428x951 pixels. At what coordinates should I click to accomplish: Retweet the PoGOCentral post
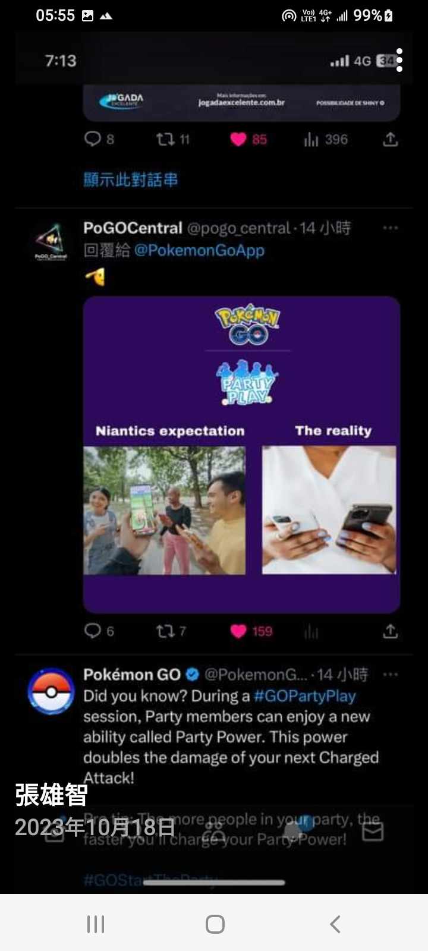pyautogui.click(x=165, y=631)
